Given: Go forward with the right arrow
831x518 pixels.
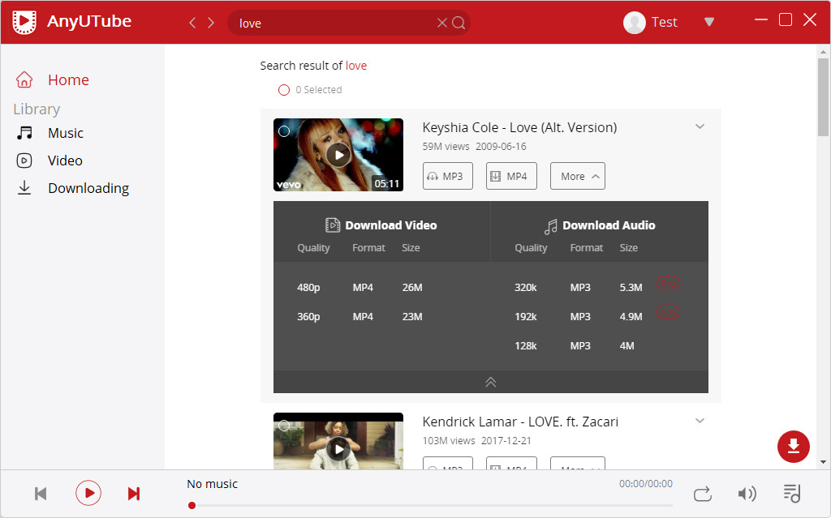Looking at the screenshot, I should coord(211,22).
